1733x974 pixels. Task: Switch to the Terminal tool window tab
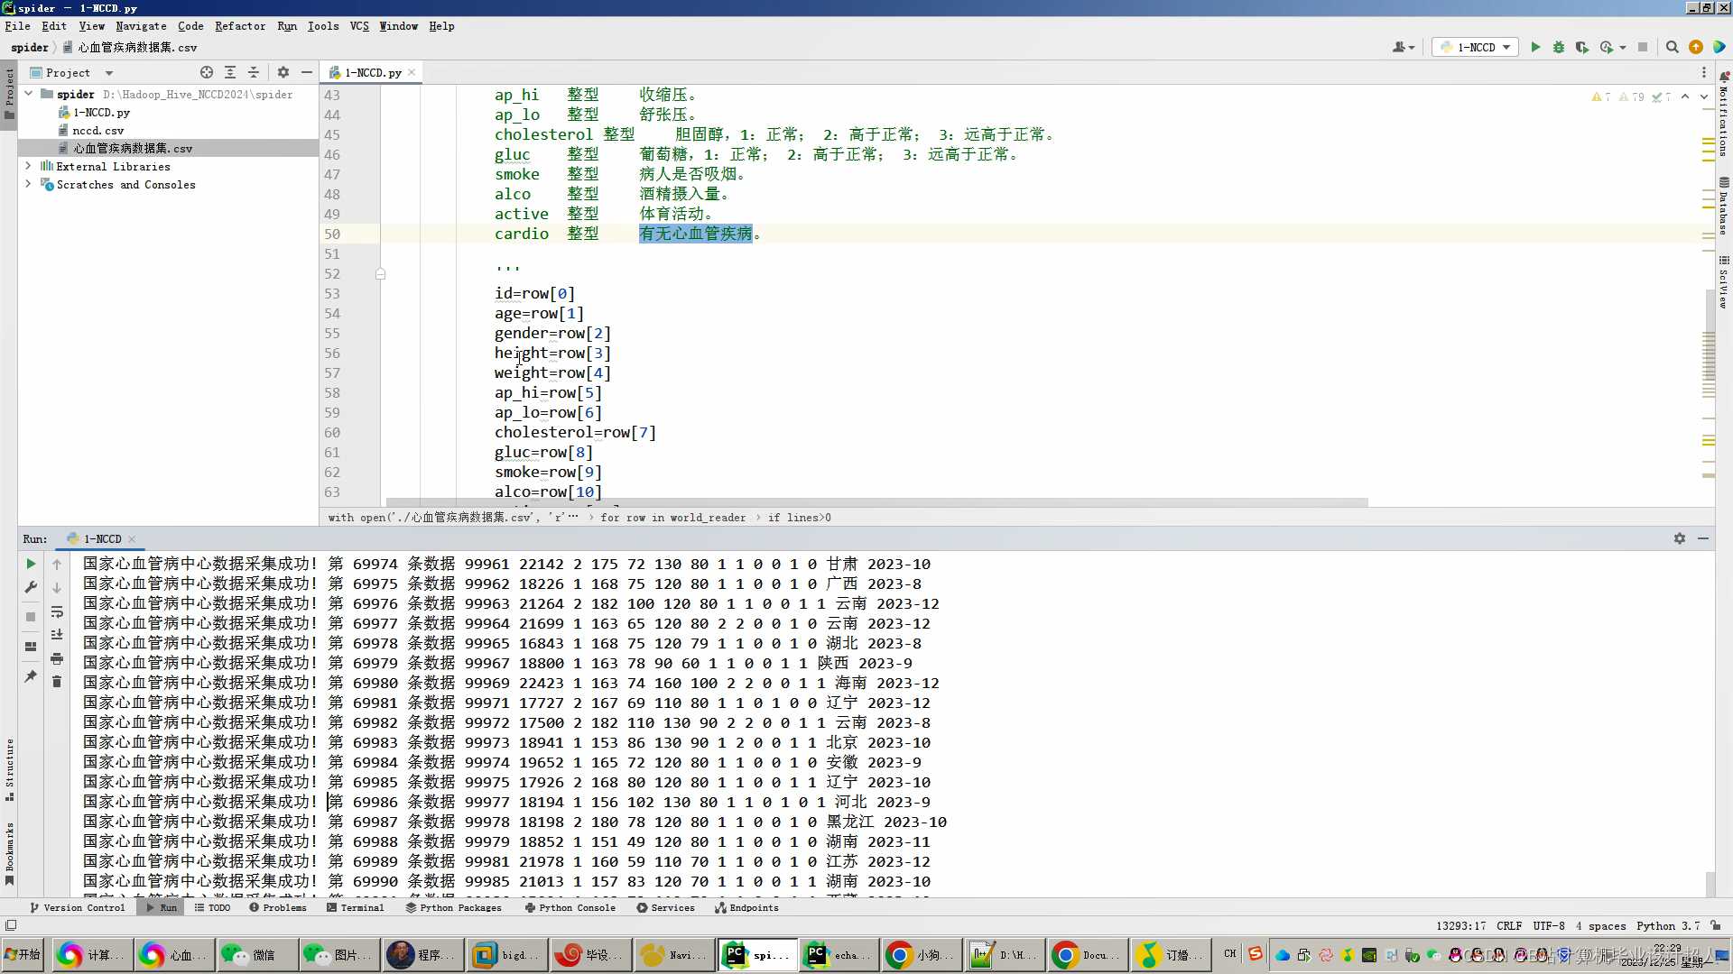coord(355,907)
